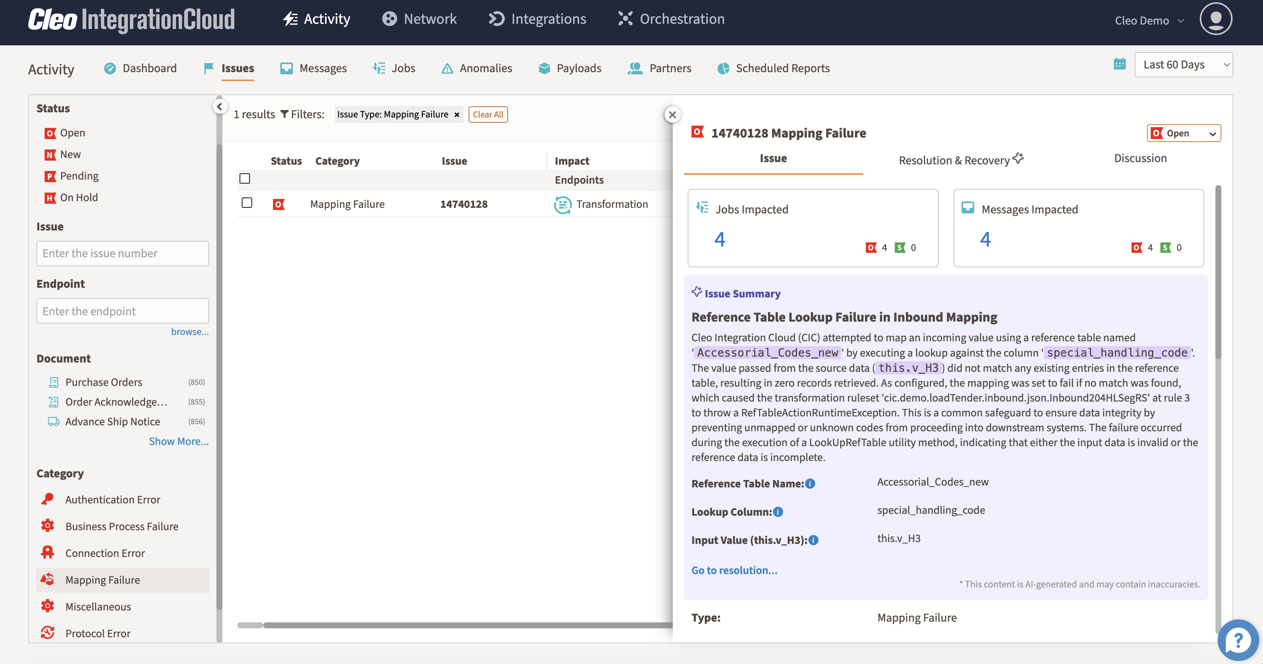Click the Connection Error icon

[x=48, y=552]
